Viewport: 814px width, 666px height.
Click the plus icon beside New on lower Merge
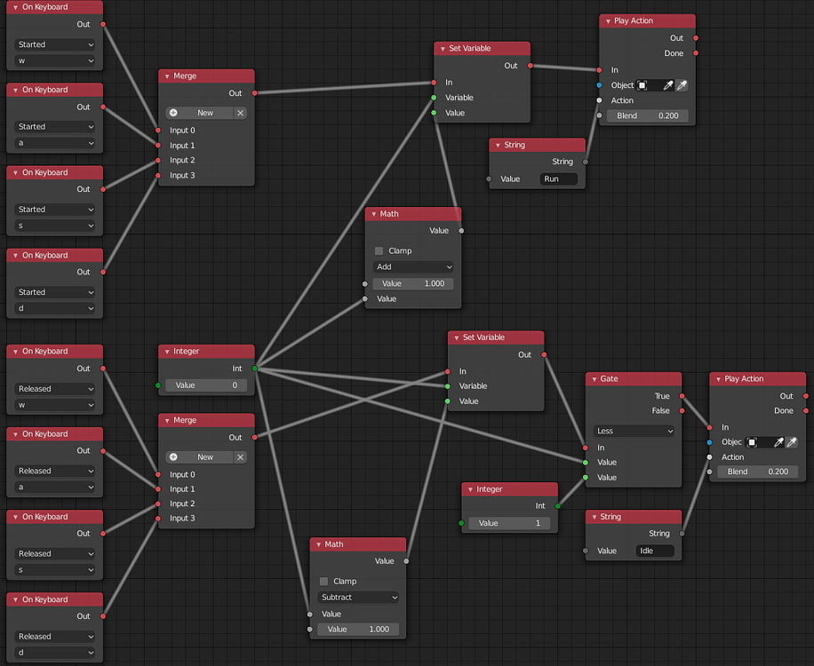point(172,457)
